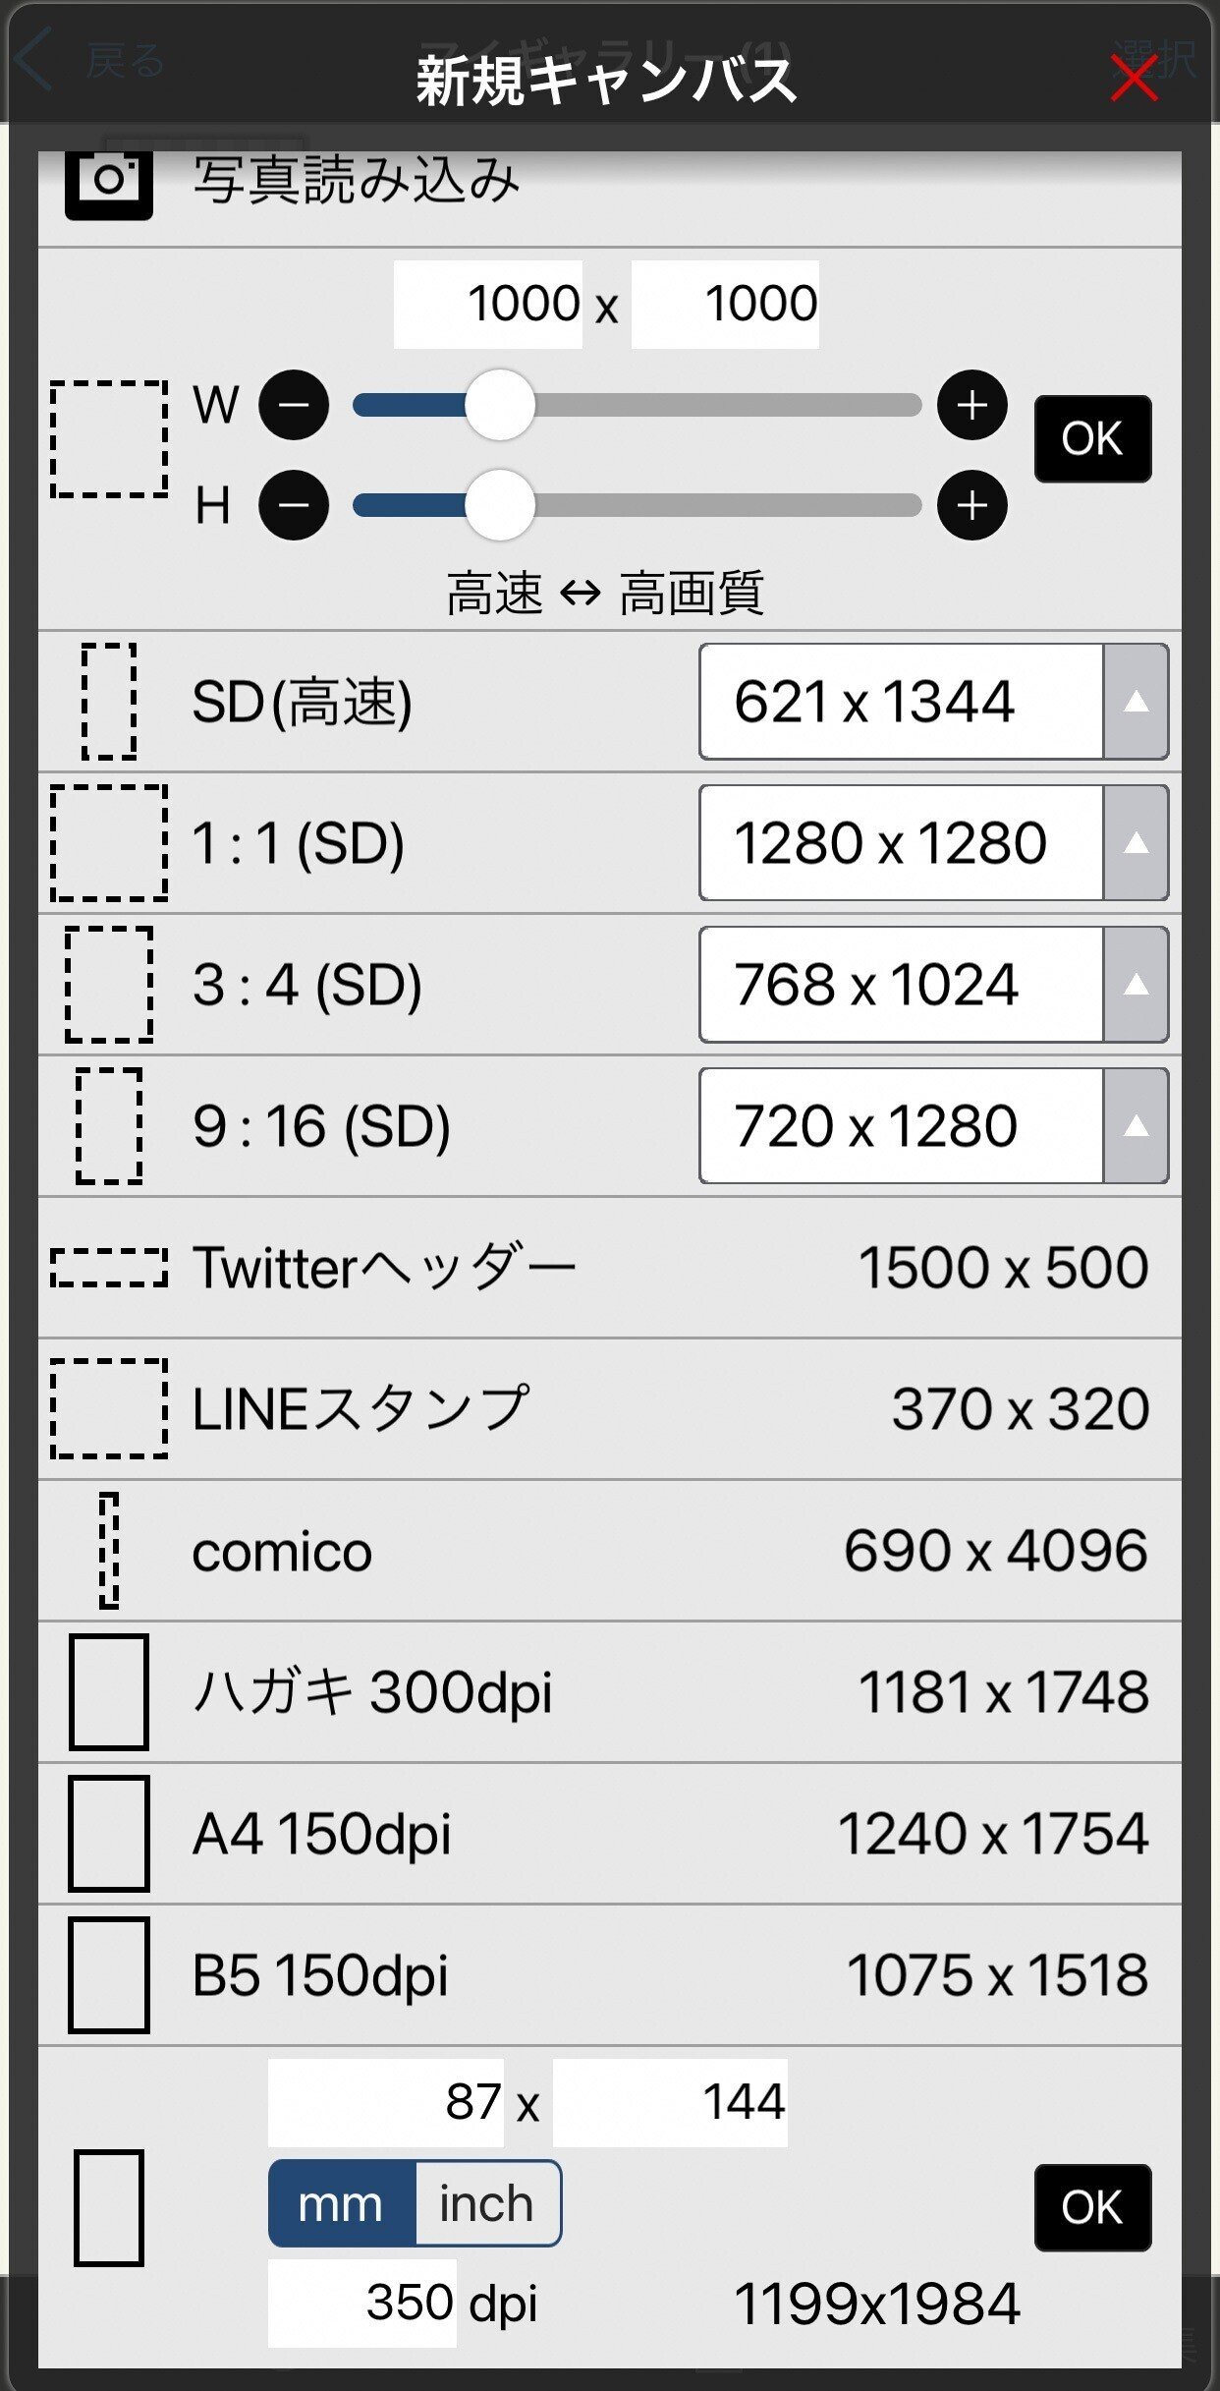The image size is (1220, 2391).
Task: Click the W width slider handle
Action: [x=499, y=404]
